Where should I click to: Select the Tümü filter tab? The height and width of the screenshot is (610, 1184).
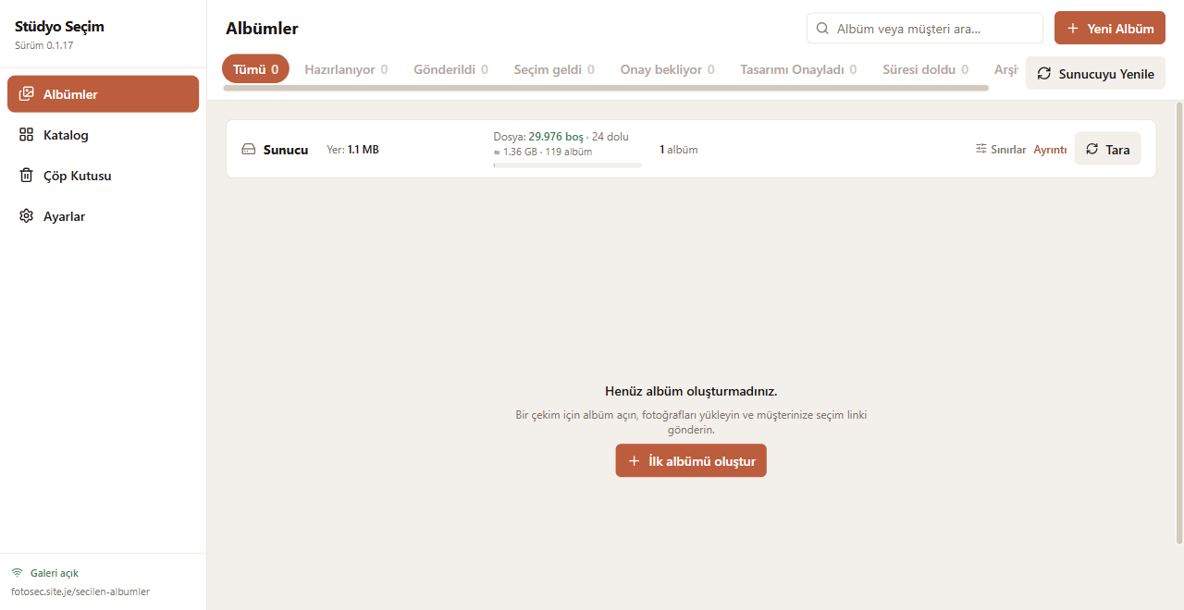[255, 69]
